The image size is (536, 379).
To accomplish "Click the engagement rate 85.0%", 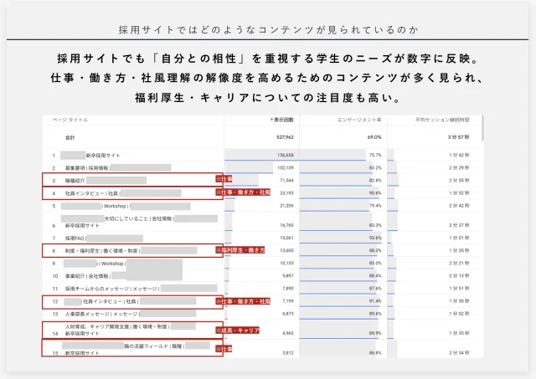I will pos(375,264).
